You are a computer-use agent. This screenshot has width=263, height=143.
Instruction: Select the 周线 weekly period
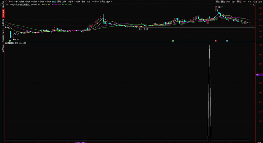[x=59, y=2]
